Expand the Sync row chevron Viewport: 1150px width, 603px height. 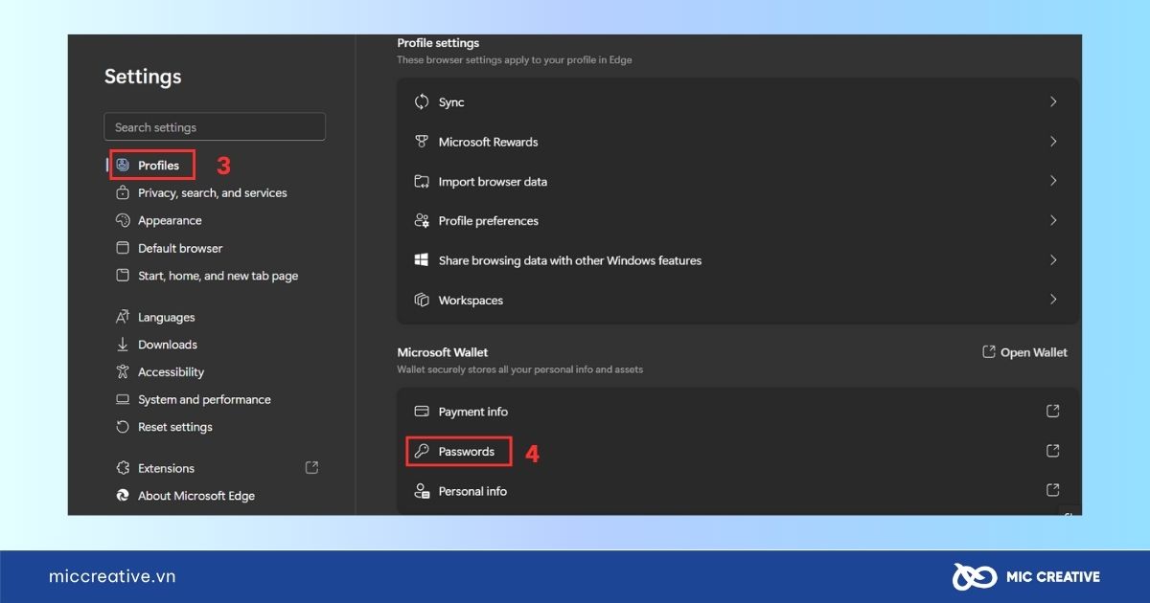(1053, 101)
